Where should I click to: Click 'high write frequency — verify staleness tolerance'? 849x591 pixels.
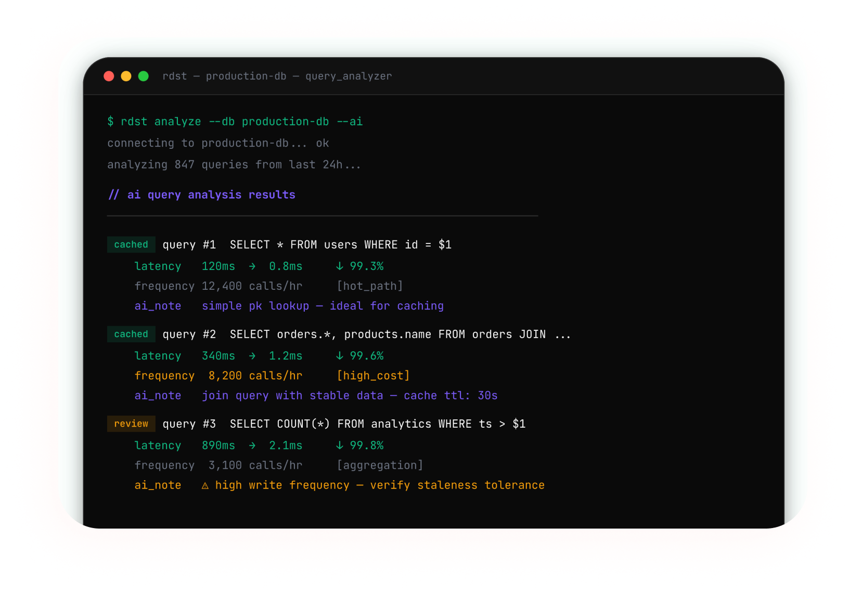pyautogui.click(x=380, y=485)
